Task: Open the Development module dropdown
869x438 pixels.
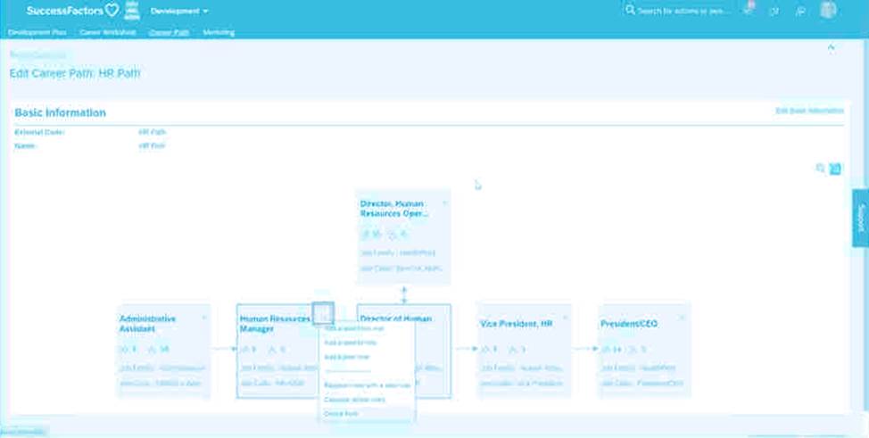Action: [179, 11]
